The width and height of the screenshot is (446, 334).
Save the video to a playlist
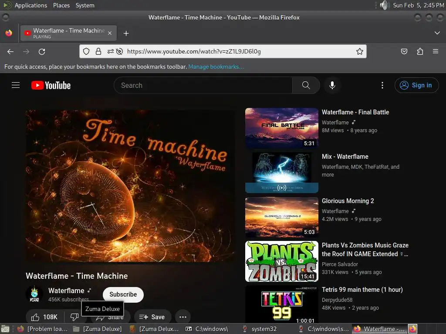pyautogui.click(x=152, y=317)
